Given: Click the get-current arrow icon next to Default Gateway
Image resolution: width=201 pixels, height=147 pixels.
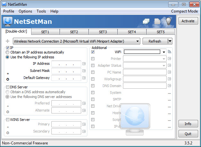Looking at the screenshot, I should click(84, 78).
